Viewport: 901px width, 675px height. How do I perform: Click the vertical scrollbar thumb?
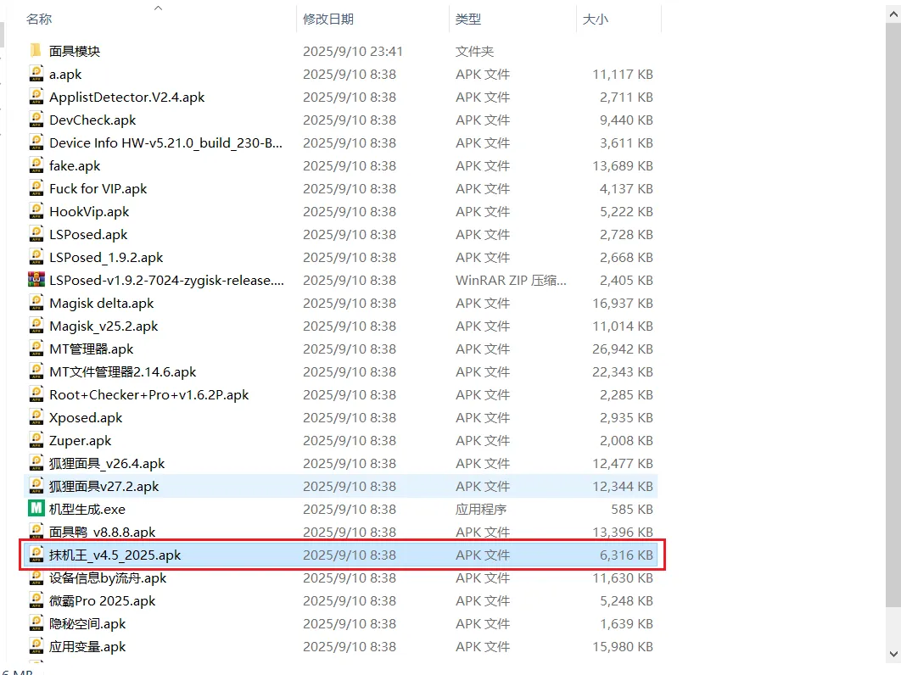click(x=893, y=315)
